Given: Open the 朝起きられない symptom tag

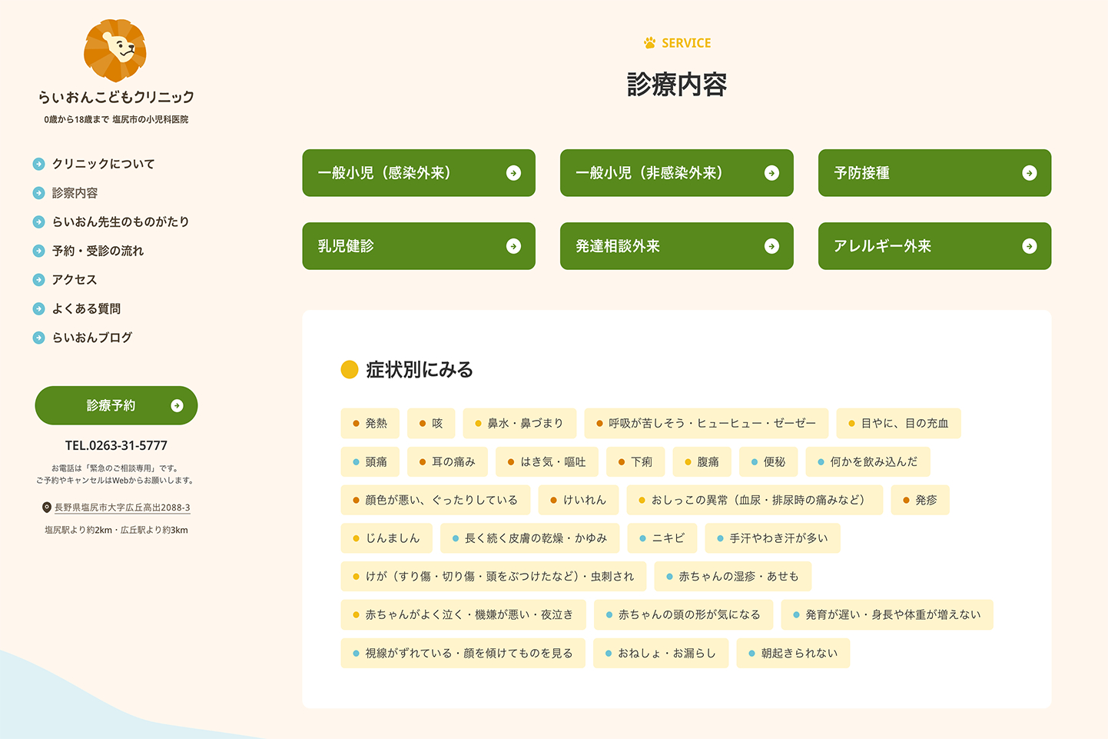Looking at the screenshot, I should point(793,653).
